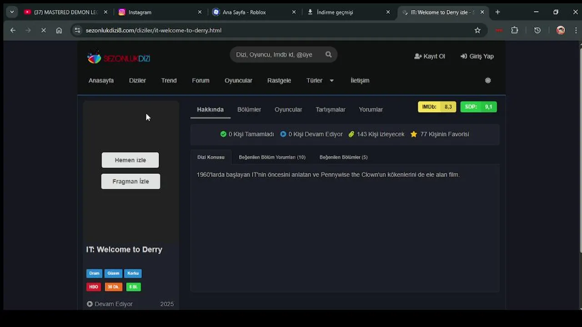
Task: Click the yellow favorites star icon
Action: [413, 134]
